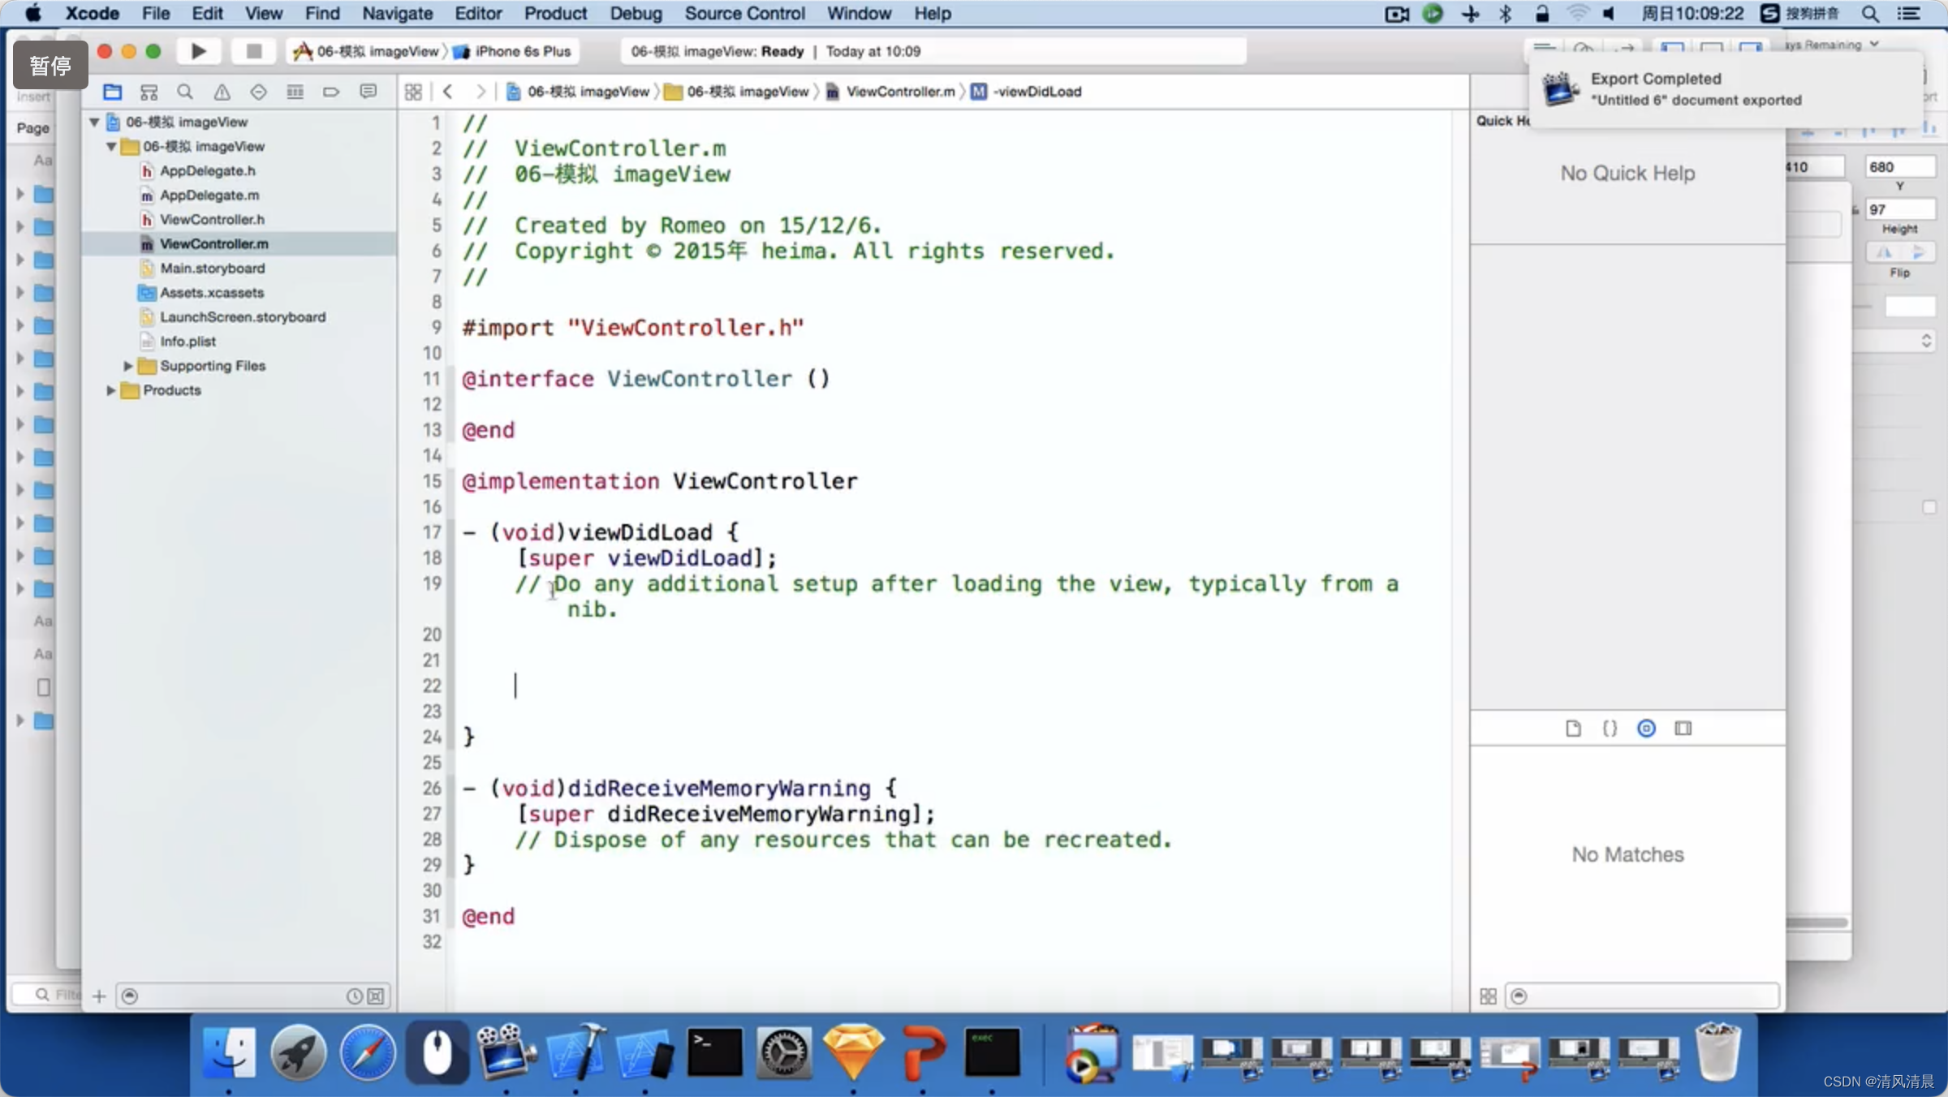Open System Preferences from the Dock
The image size is (1948, 1097).
[784, 1052]
